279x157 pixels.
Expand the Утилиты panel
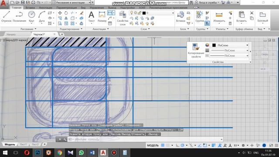222,29
